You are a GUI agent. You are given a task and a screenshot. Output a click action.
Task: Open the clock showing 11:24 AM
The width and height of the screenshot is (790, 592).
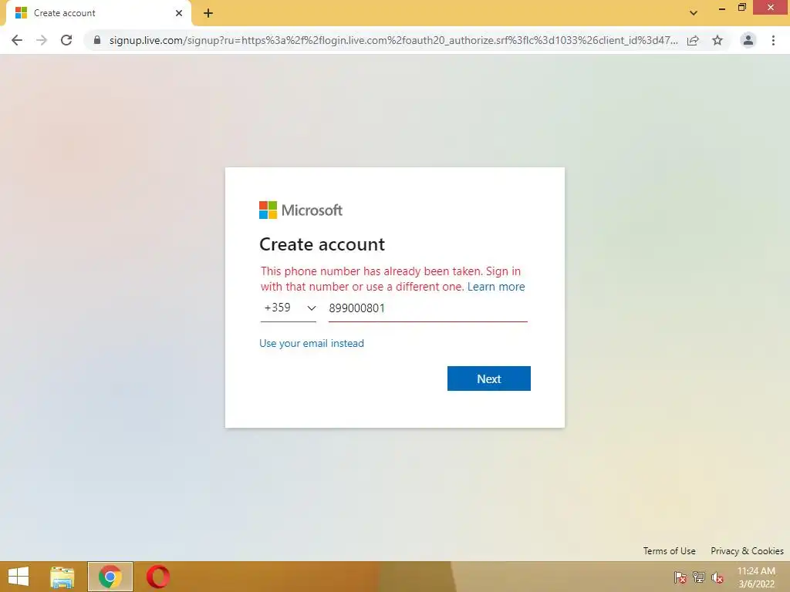tap(756, 577)
